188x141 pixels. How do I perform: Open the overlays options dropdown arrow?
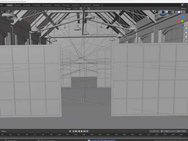pos(169,12)
